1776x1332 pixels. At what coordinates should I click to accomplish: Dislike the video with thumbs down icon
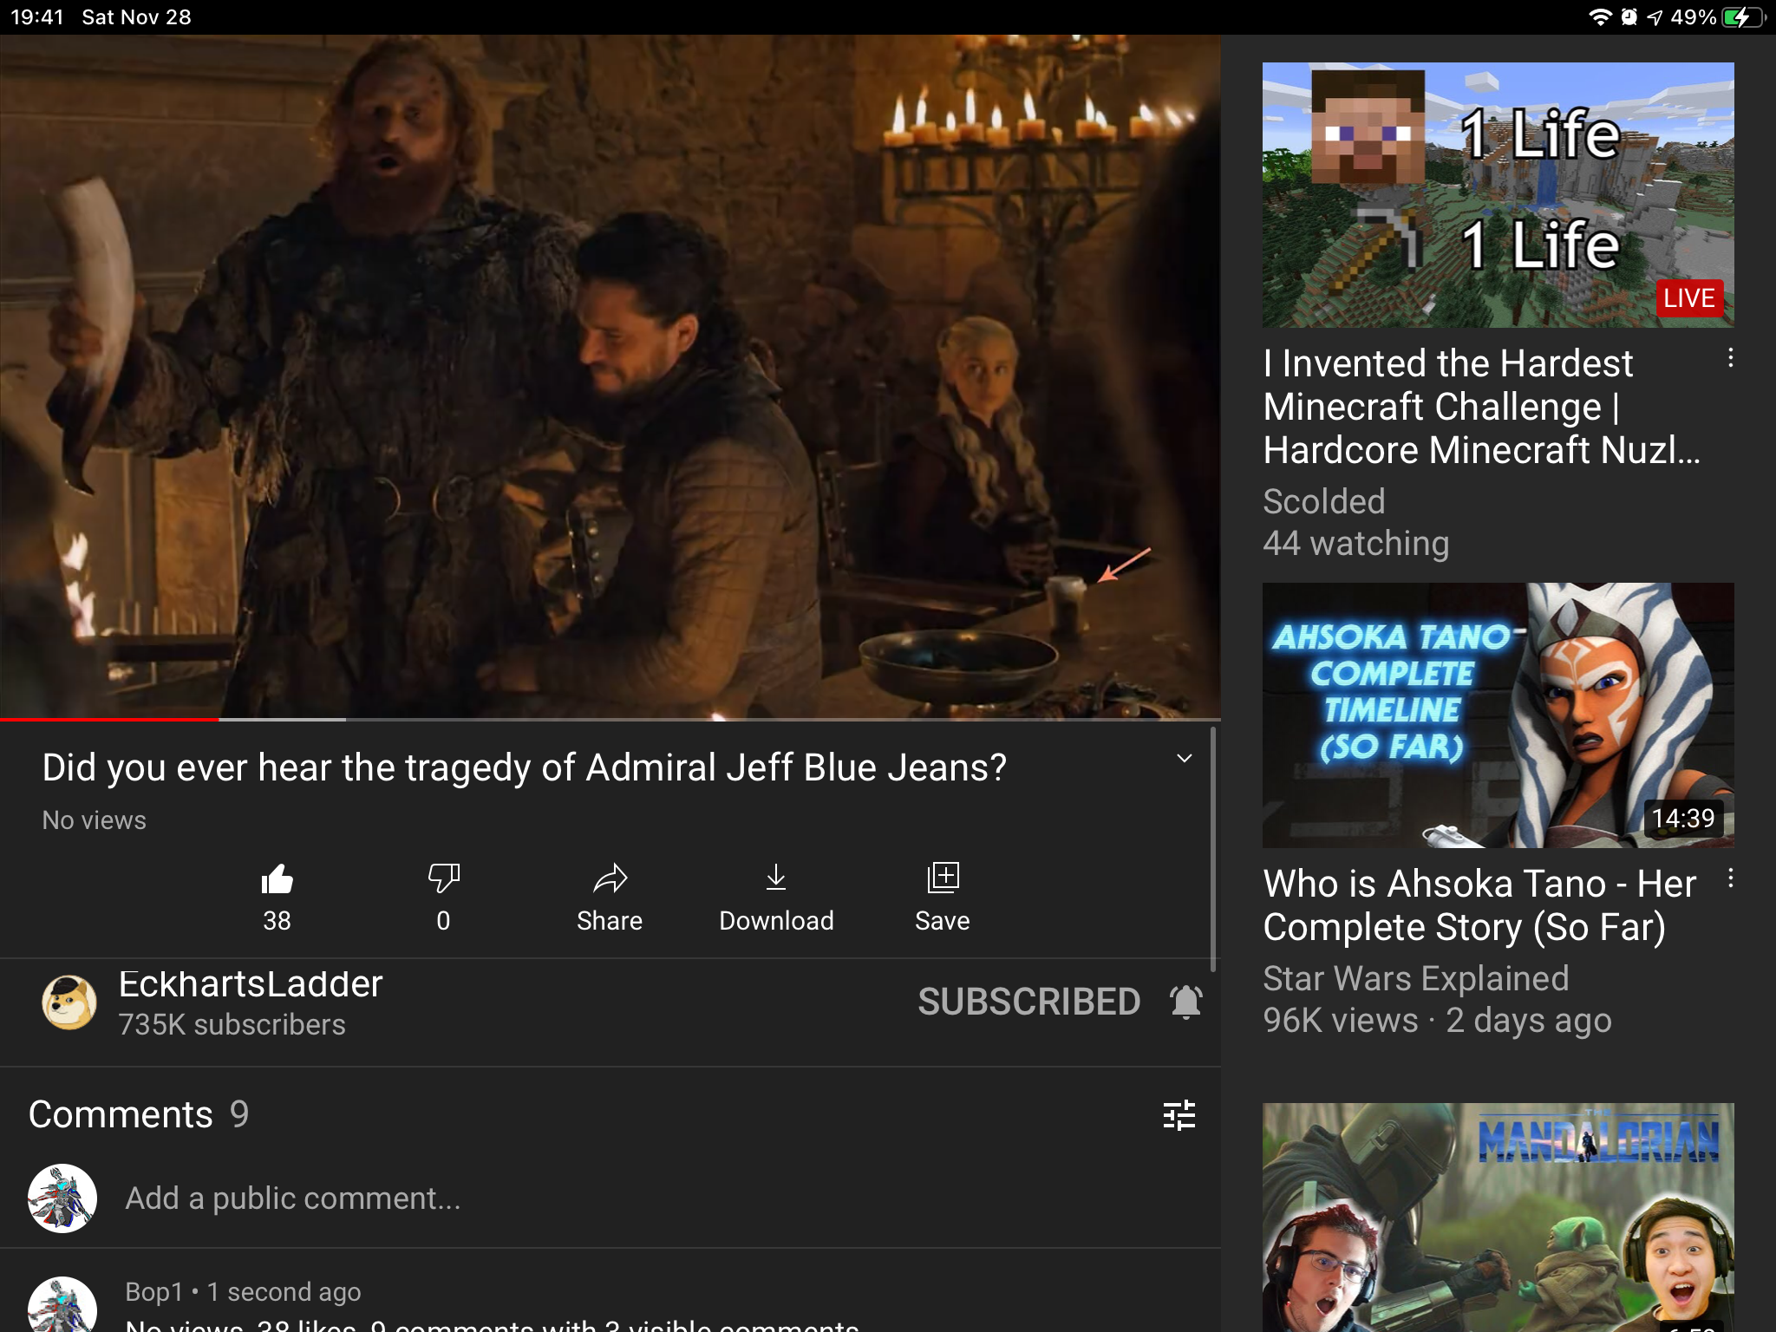click(x=443, y=879)
